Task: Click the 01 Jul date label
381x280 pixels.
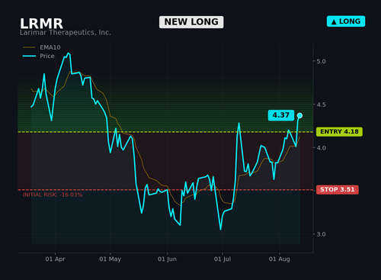Action: tap(223, 259)
